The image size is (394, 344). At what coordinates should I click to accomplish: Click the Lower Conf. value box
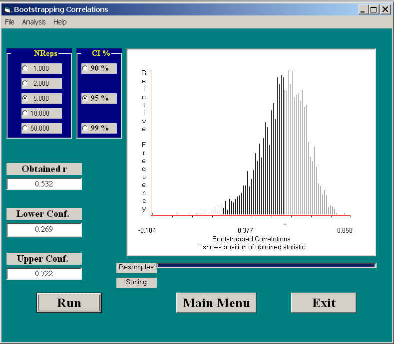click(x=44, y=230)
